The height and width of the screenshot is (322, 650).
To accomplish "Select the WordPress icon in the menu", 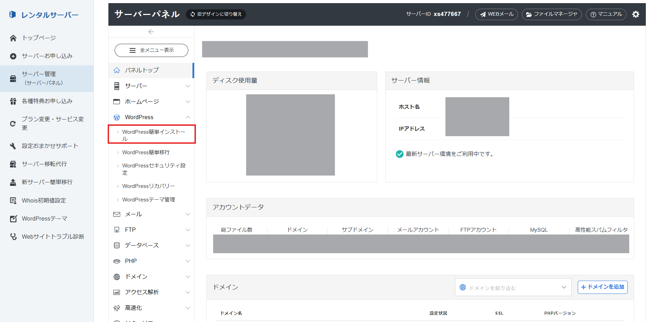I will (116, 117).
